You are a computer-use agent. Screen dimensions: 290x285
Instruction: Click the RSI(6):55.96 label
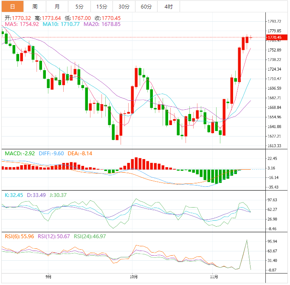(20, 237)
